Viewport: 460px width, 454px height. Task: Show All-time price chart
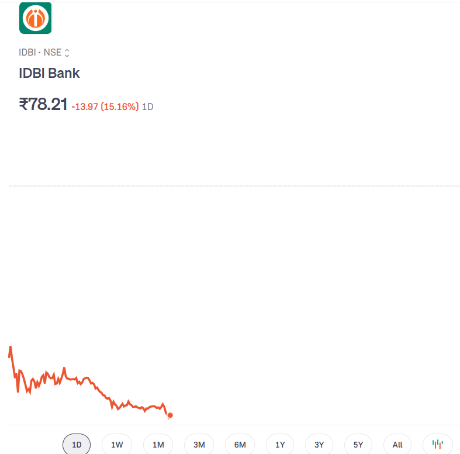click(x=397, y=445)
